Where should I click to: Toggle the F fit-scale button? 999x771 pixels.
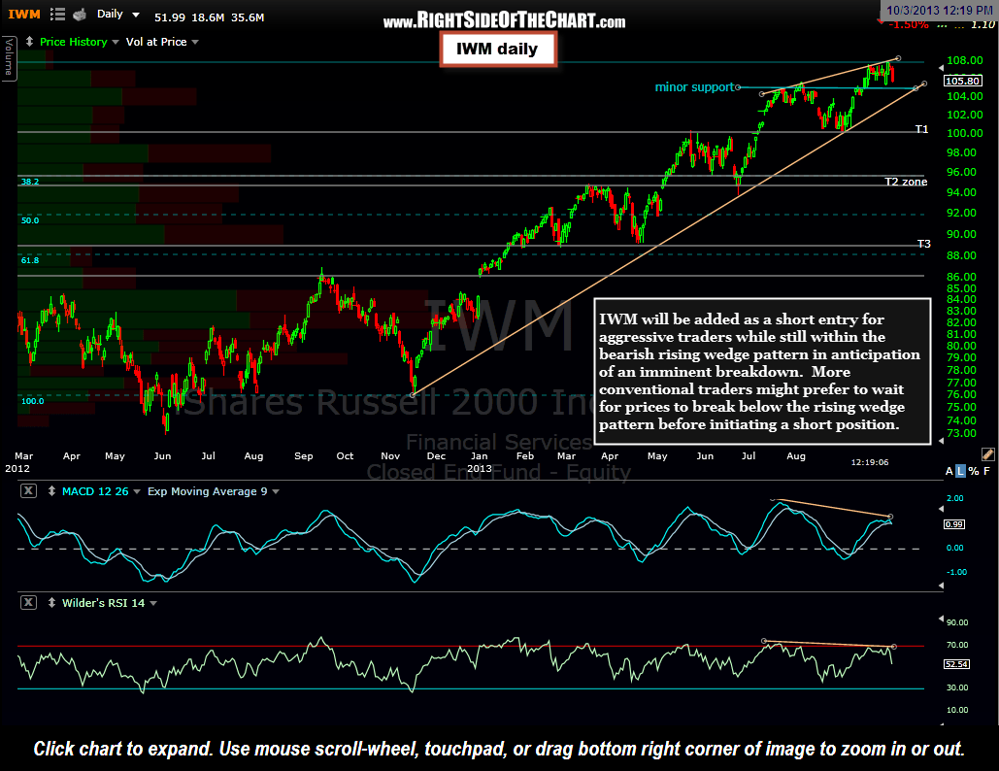coord(987,471)
